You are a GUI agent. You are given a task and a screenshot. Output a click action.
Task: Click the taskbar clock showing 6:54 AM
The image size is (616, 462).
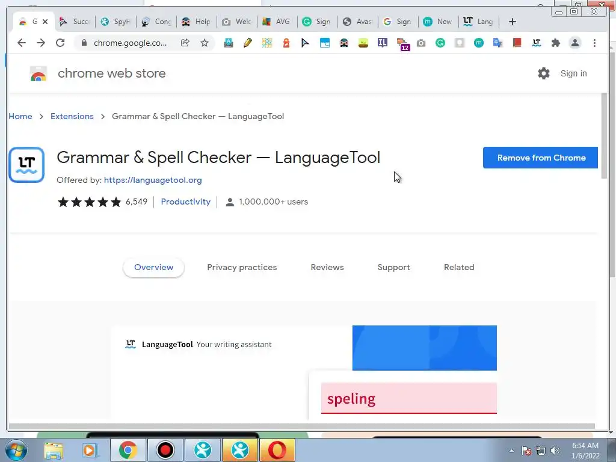(585, 451)
